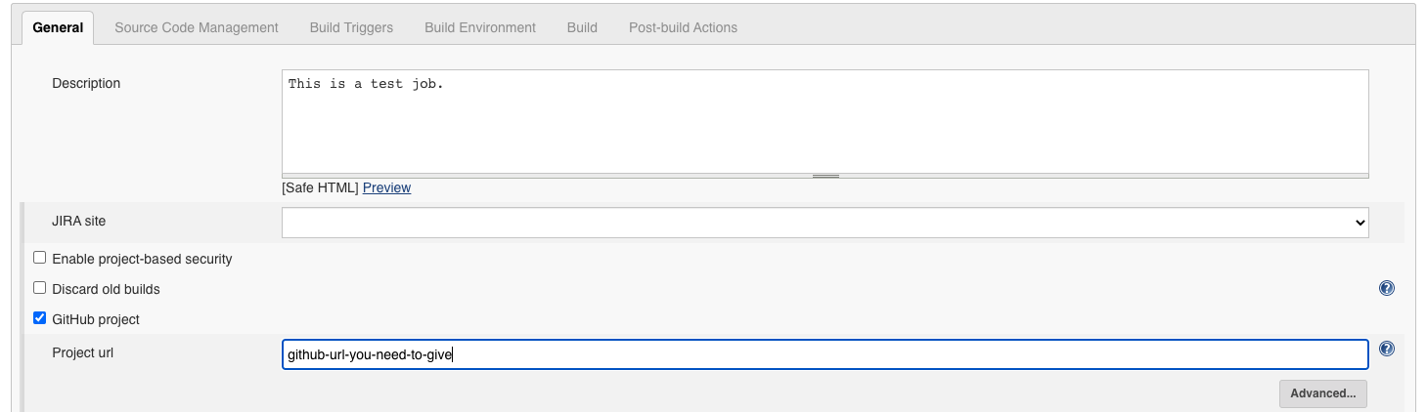Open the Build Triggers tab
This screenshot has height=412, width=1427.
coord(351,27)
